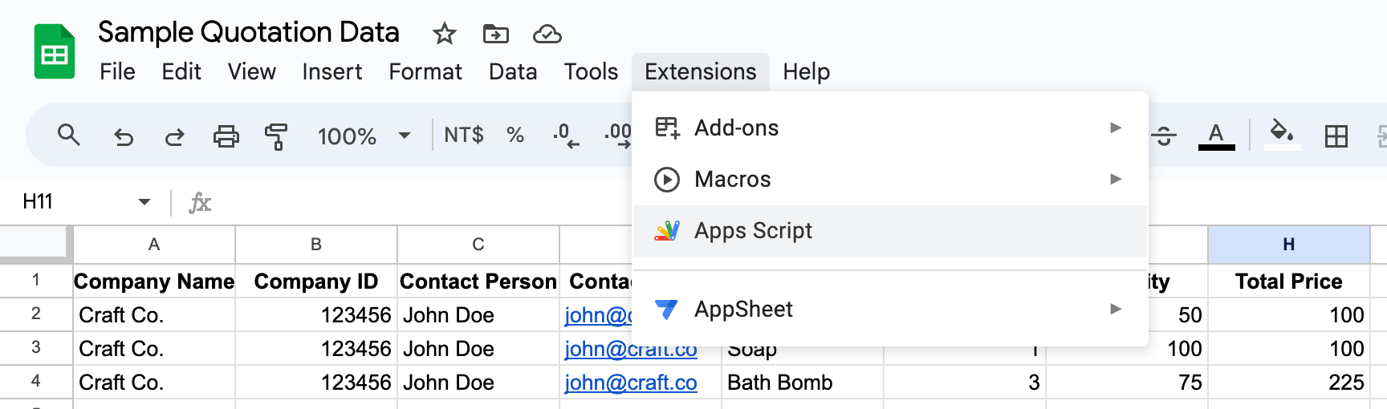This screenshot has width=1387, height=409.
Task: Expand the Add-ons submenu arrow
Action: (x=1116, y=128)
